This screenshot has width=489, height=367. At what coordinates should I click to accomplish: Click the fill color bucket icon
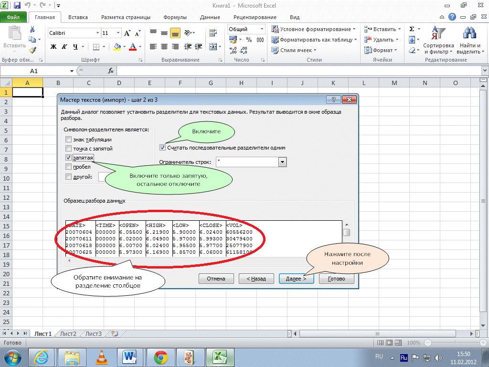click(117, 47)
